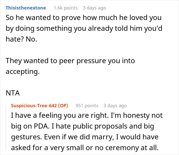Click the (OP) tag beside the username
Viewport: 179px width, 155px height.
pos(64,105)
